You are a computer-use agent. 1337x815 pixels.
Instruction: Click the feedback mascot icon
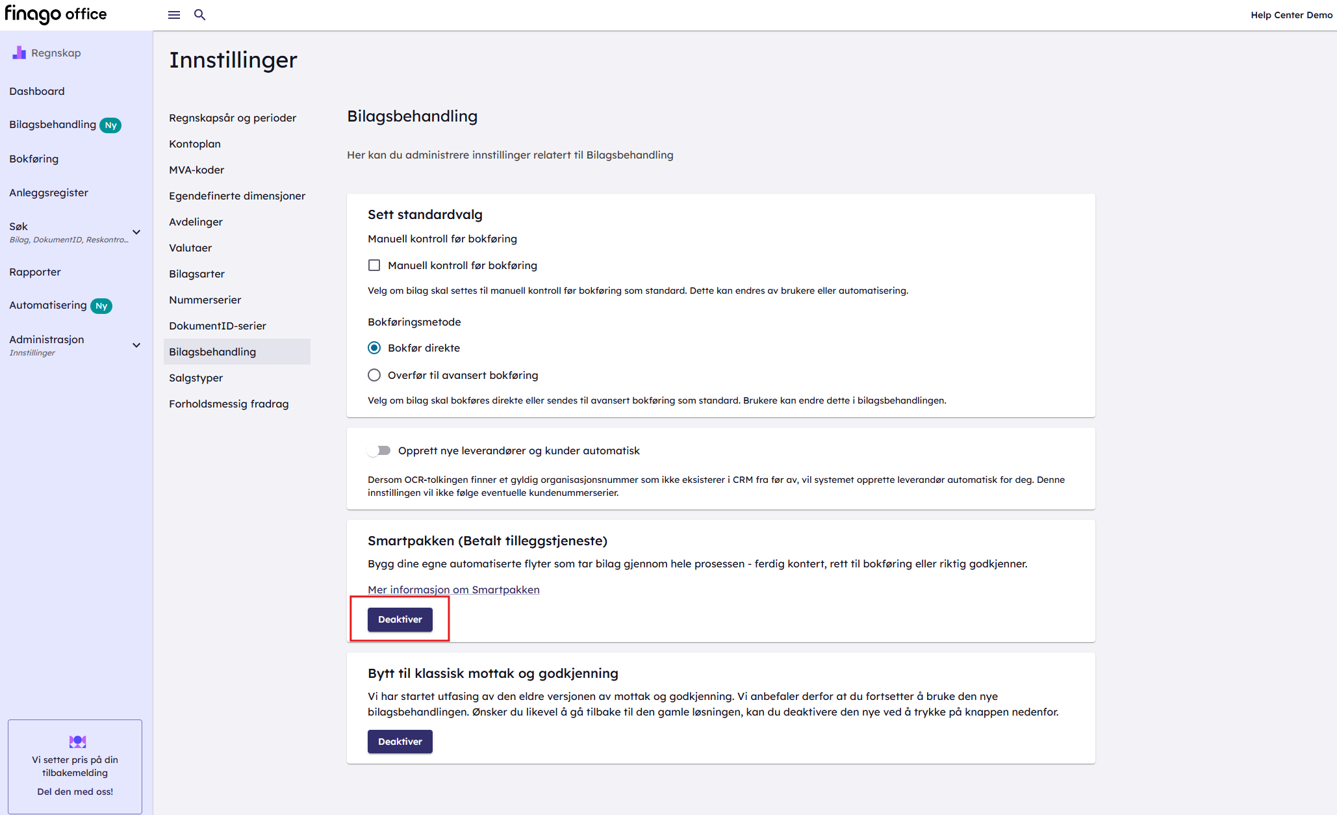[77, 741]
